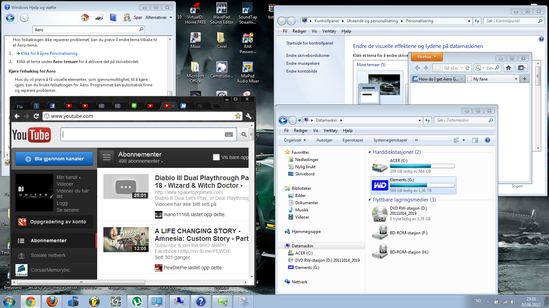Reload the YouTube page in Chrome
The width and height of the screenshot is (549, 308).
coord(36,116)
